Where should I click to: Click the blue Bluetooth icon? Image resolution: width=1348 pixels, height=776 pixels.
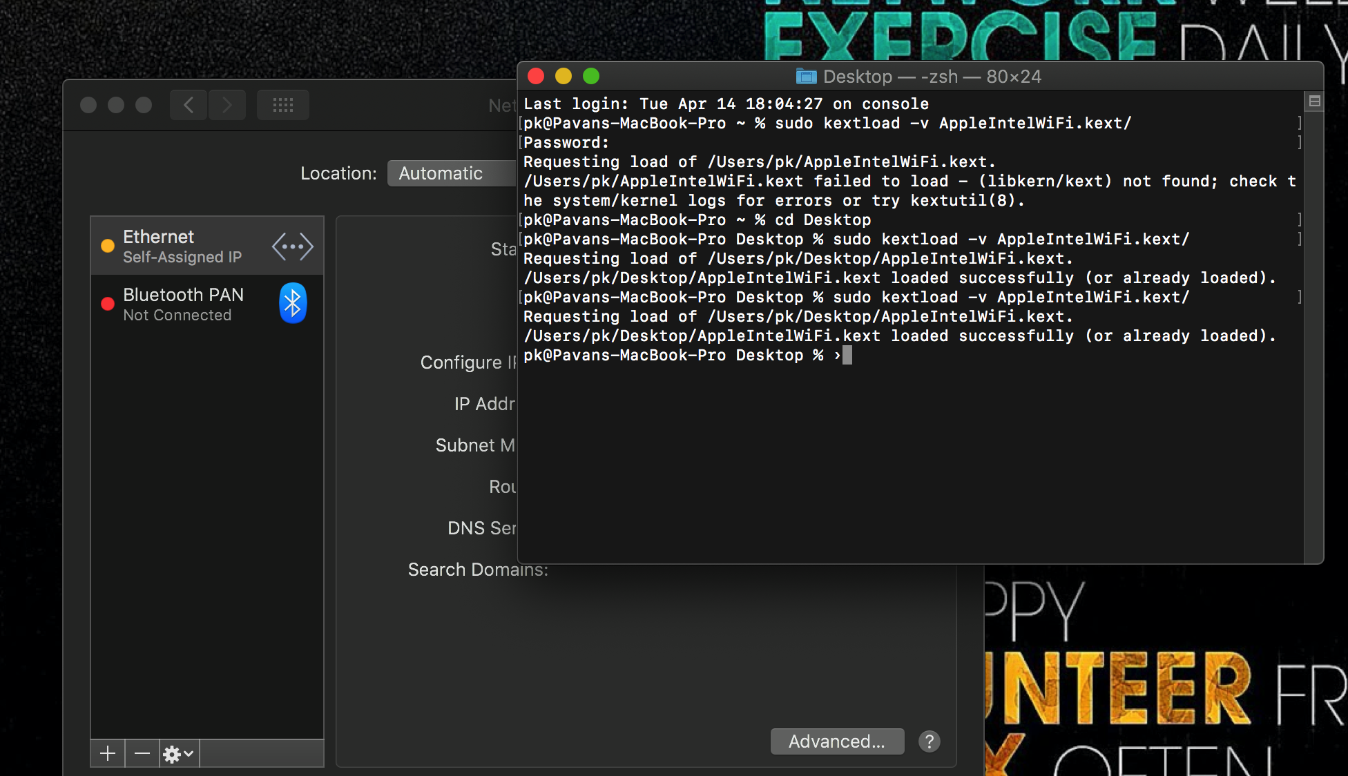point(293,303)
